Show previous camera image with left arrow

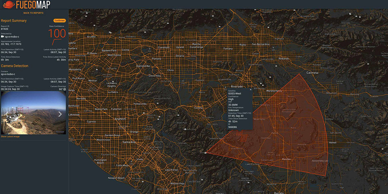(7, 114)
